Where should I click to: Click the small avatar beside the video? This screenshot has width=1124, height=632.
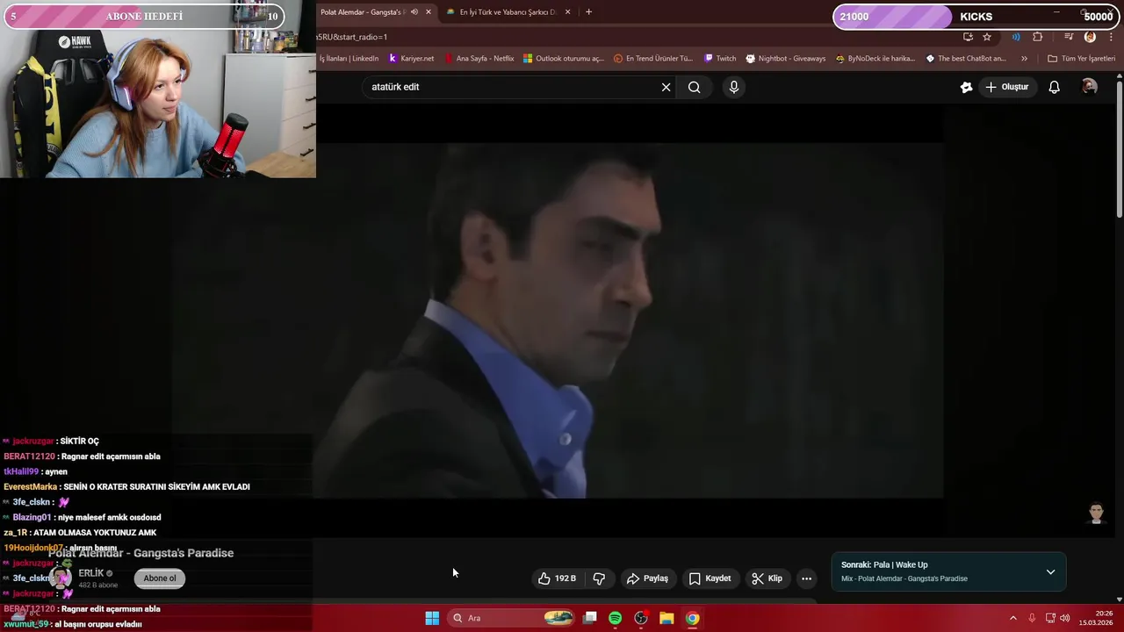coord(1096,513)
